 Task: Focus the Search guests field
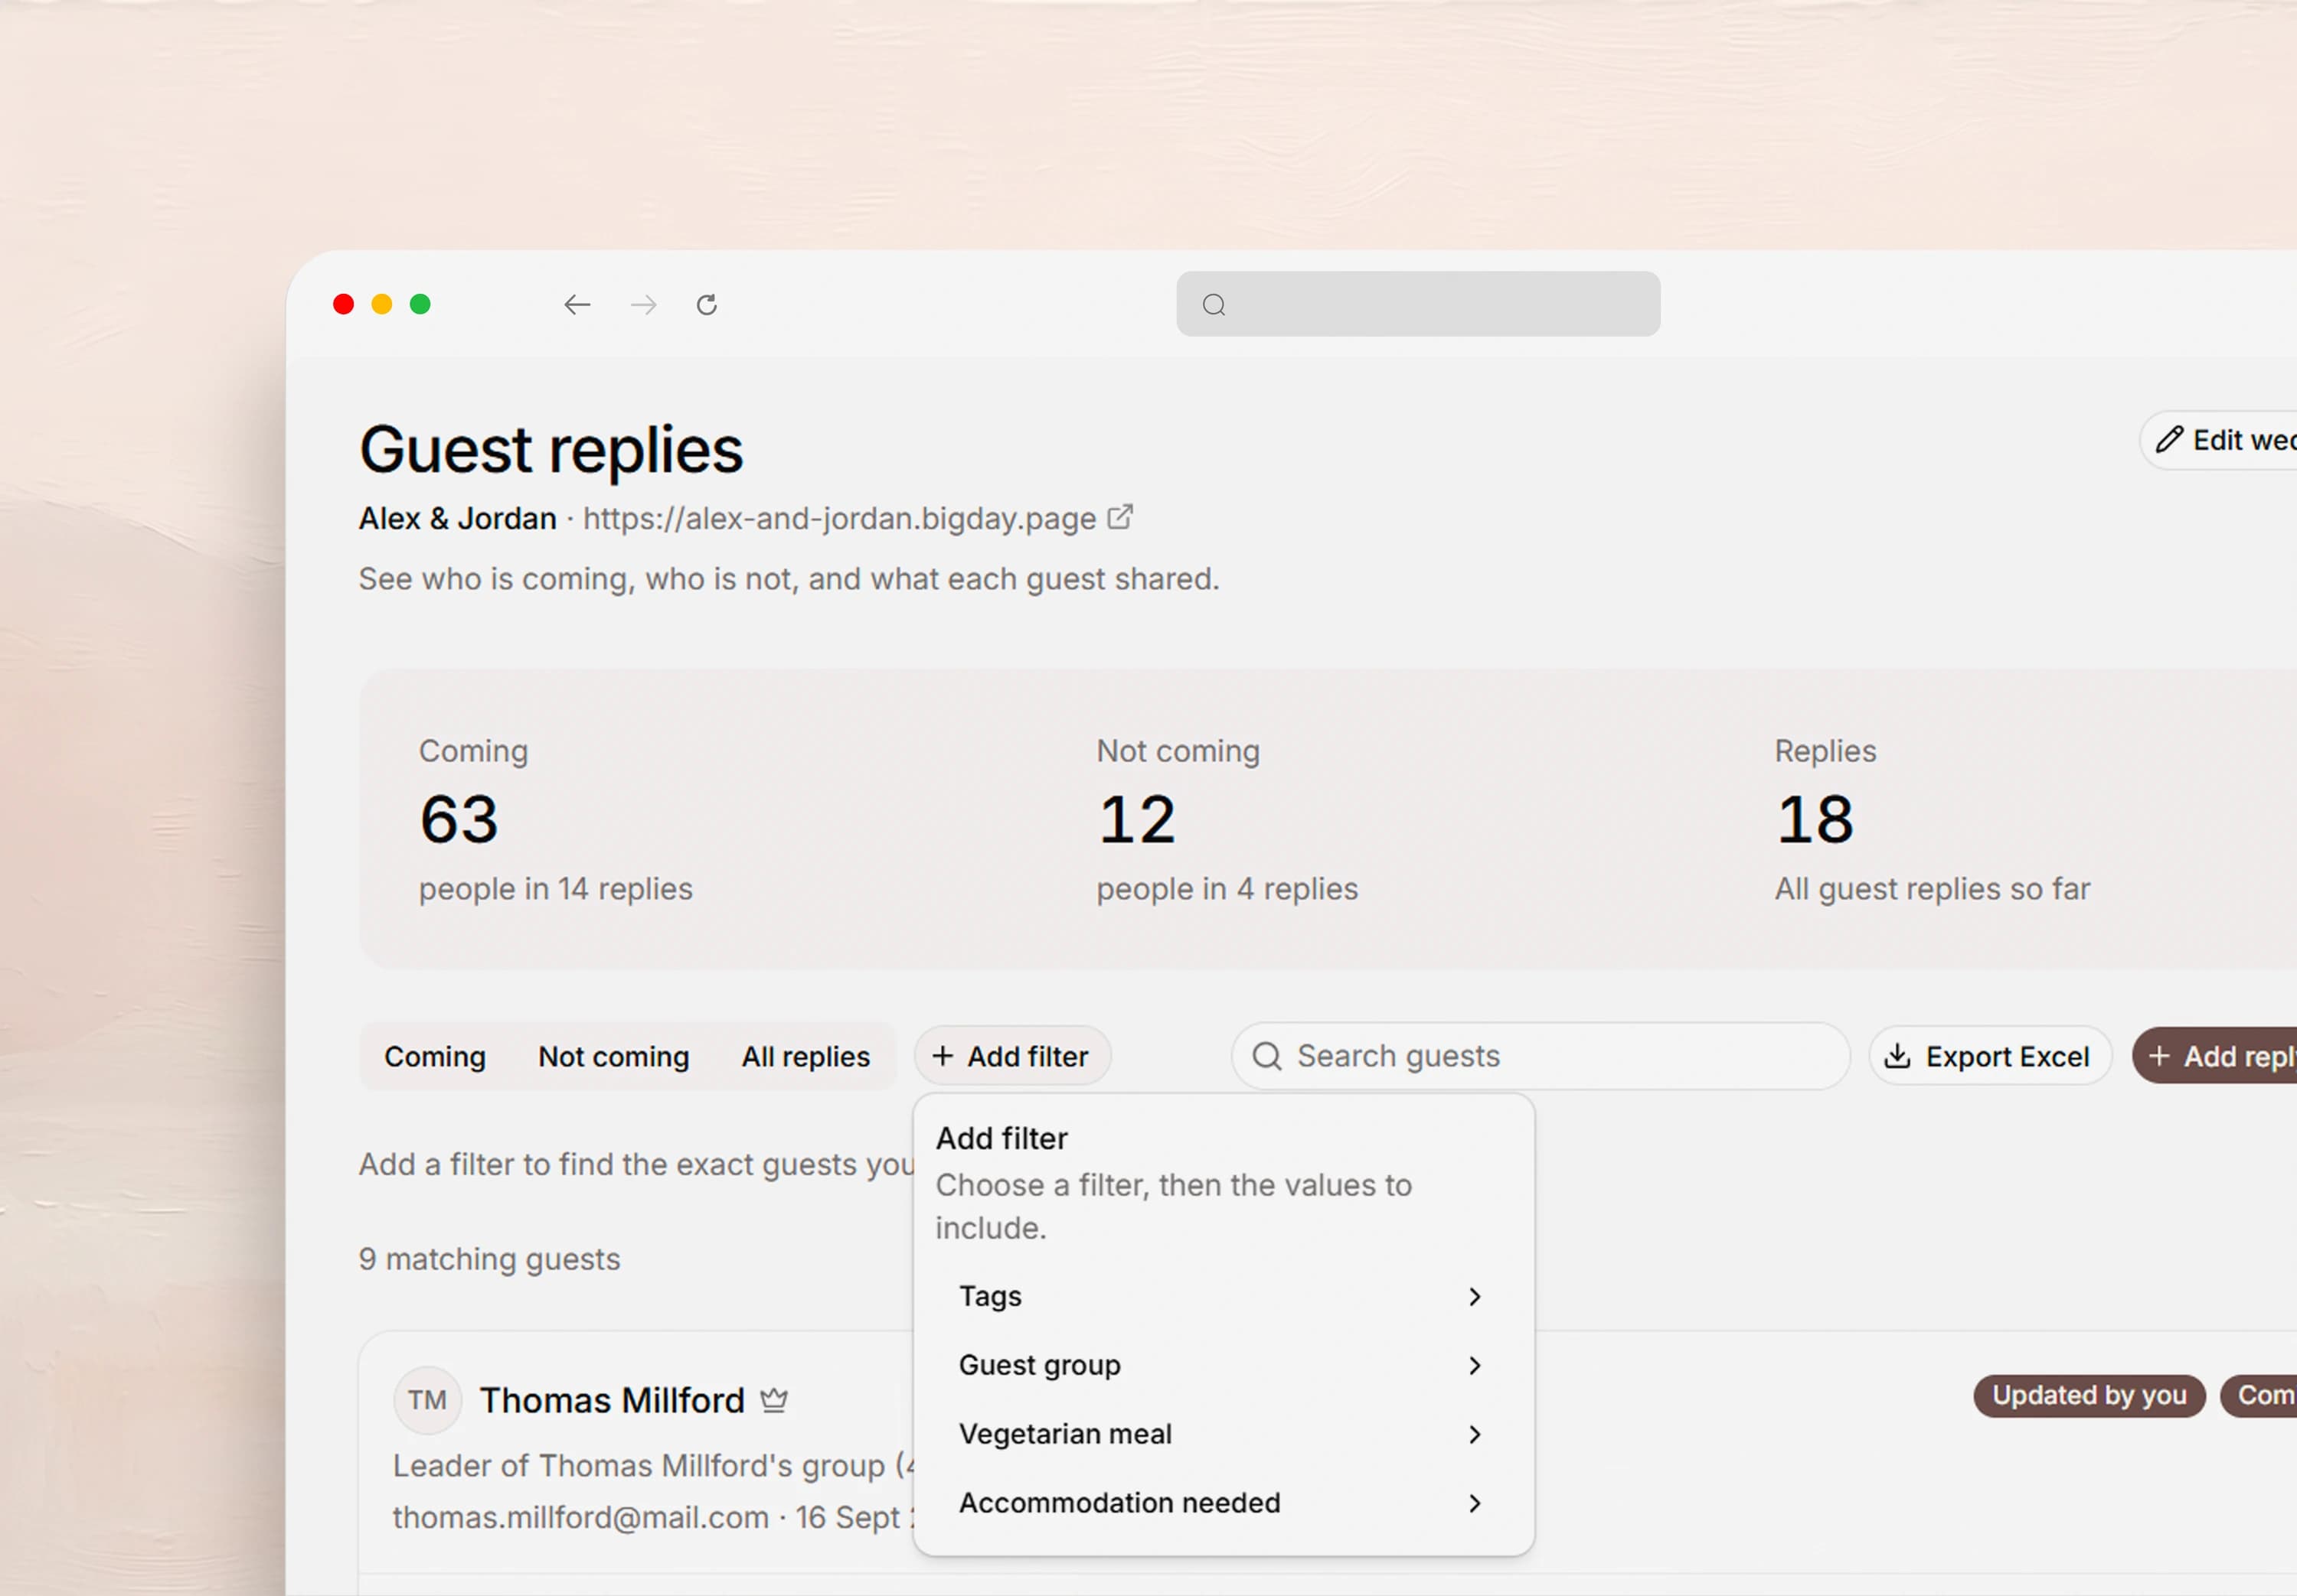coord(1540,1056)
